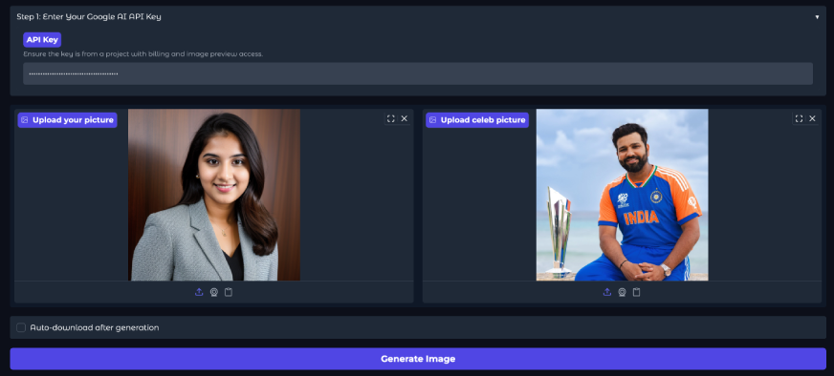834x376 pixels.
Task: Click the Generate Image button
Action: (418, 359)
